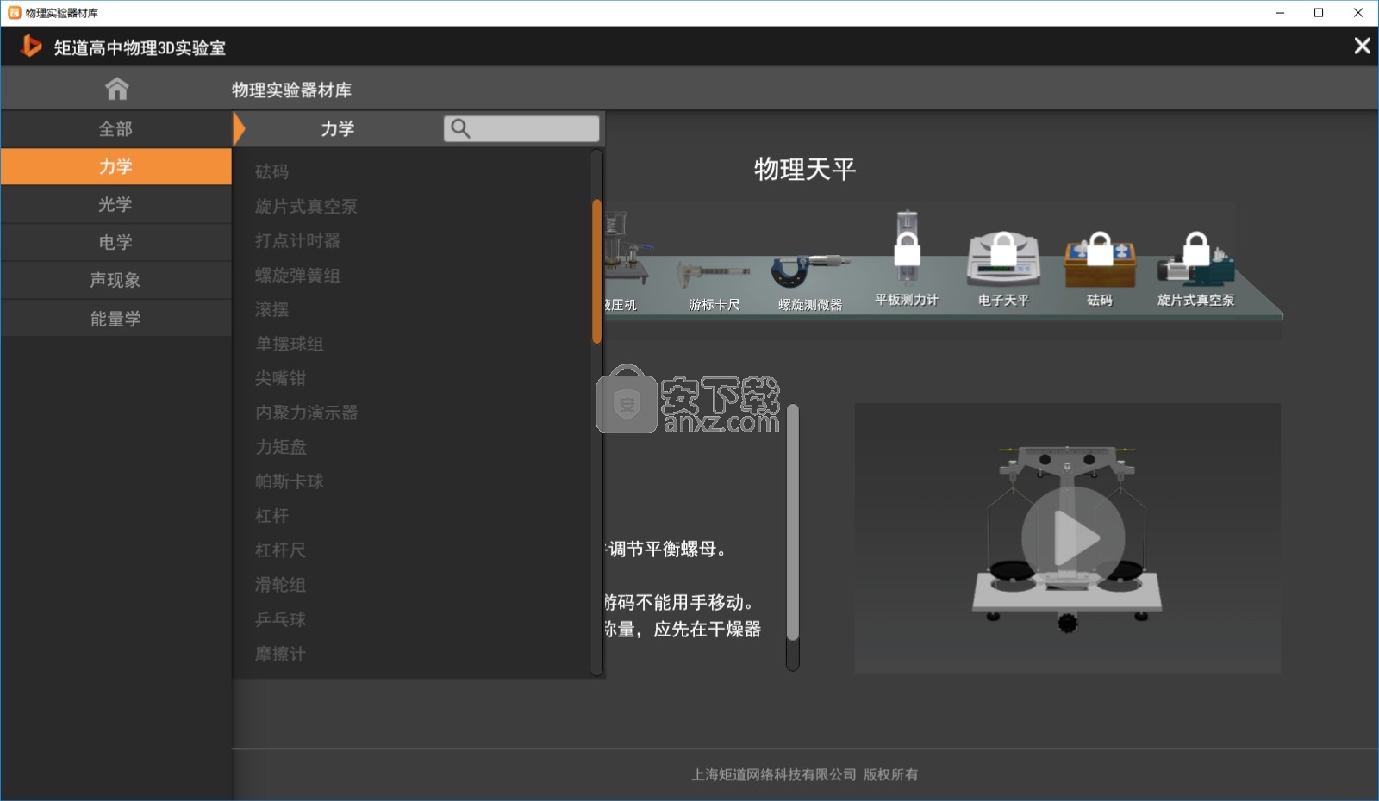The width and height of the screenshot is (1379, 801).
Task: Choose 滑轮组 from the list
Action: (280, 585)
